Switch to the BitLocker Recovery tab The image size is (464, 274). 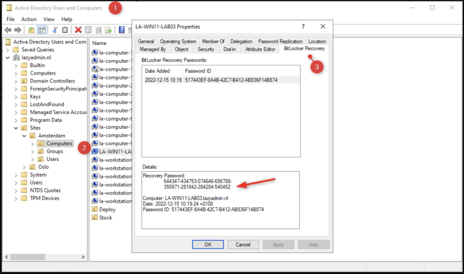click(304, 49)
